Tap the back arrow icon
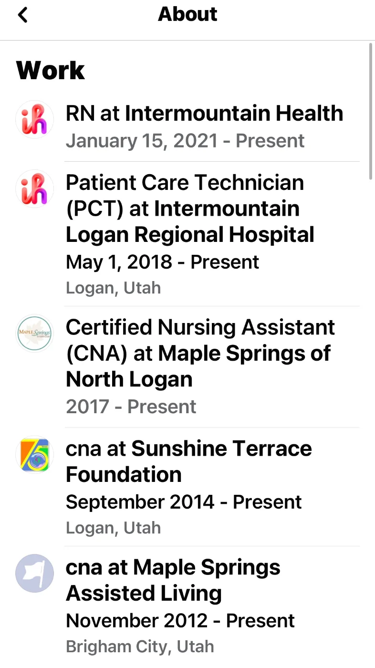375x668 pixels. tap(22, 15)
